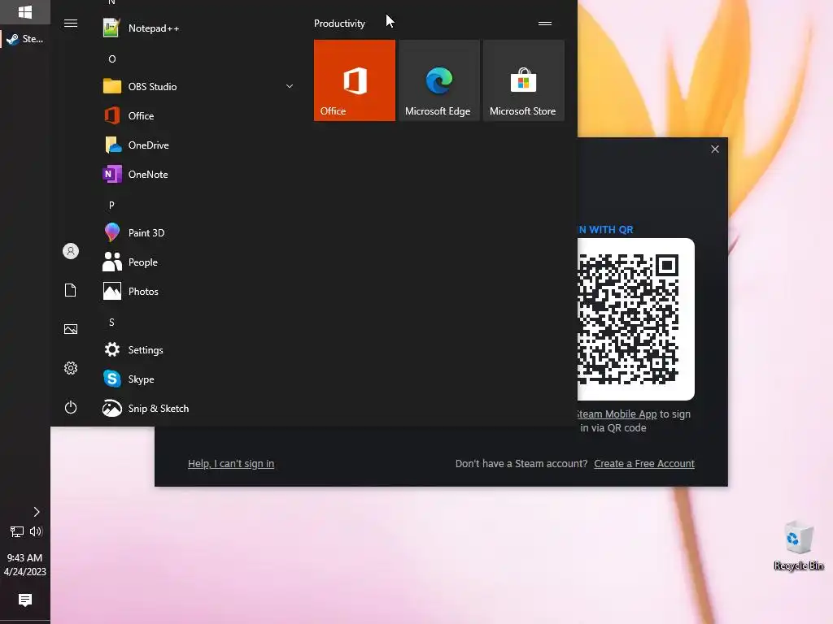The image size is (833, 624).
Task: Open the Pictures shortcut in Start rail
Action: (x=71, y=329)
